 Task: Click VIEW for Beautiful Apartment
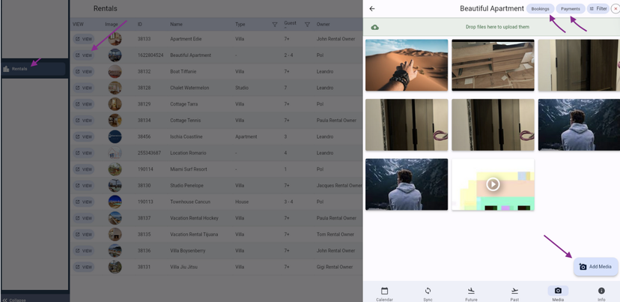click(x=83, y=55)
